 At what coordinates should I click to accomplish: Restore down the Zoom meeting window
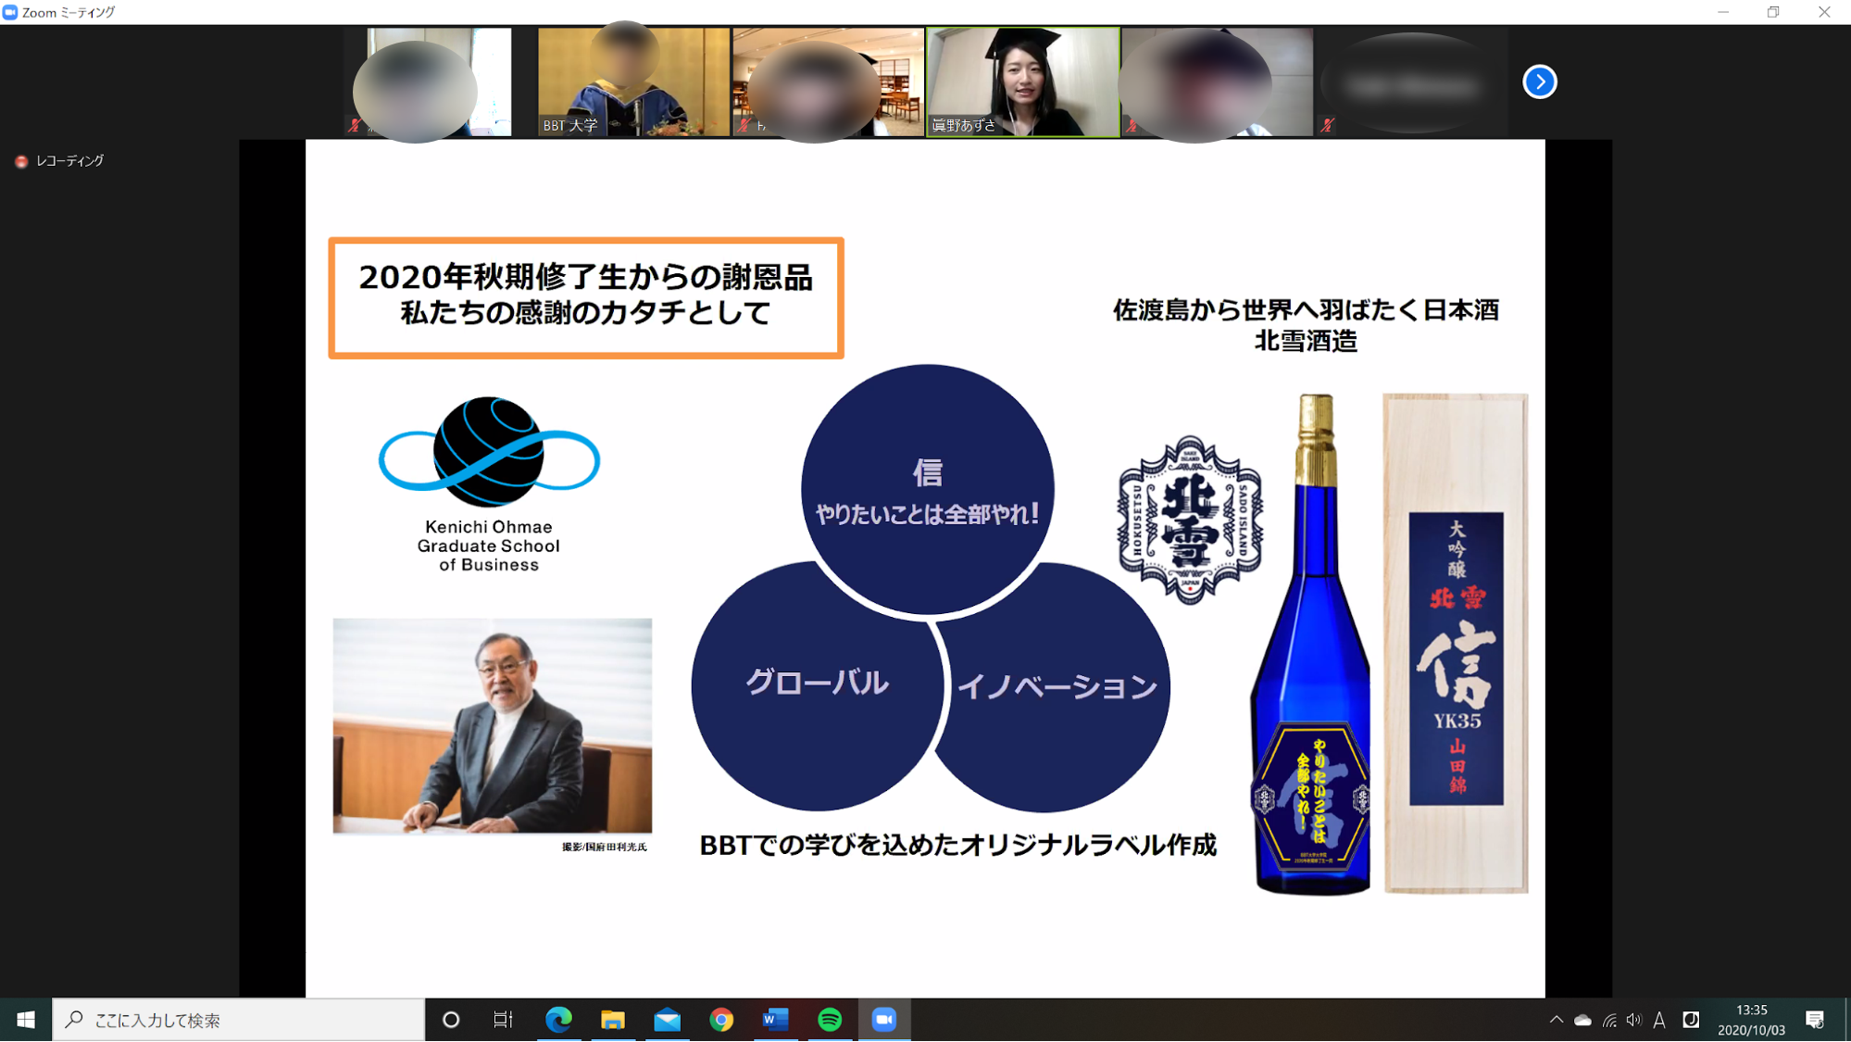point(1773,12)
